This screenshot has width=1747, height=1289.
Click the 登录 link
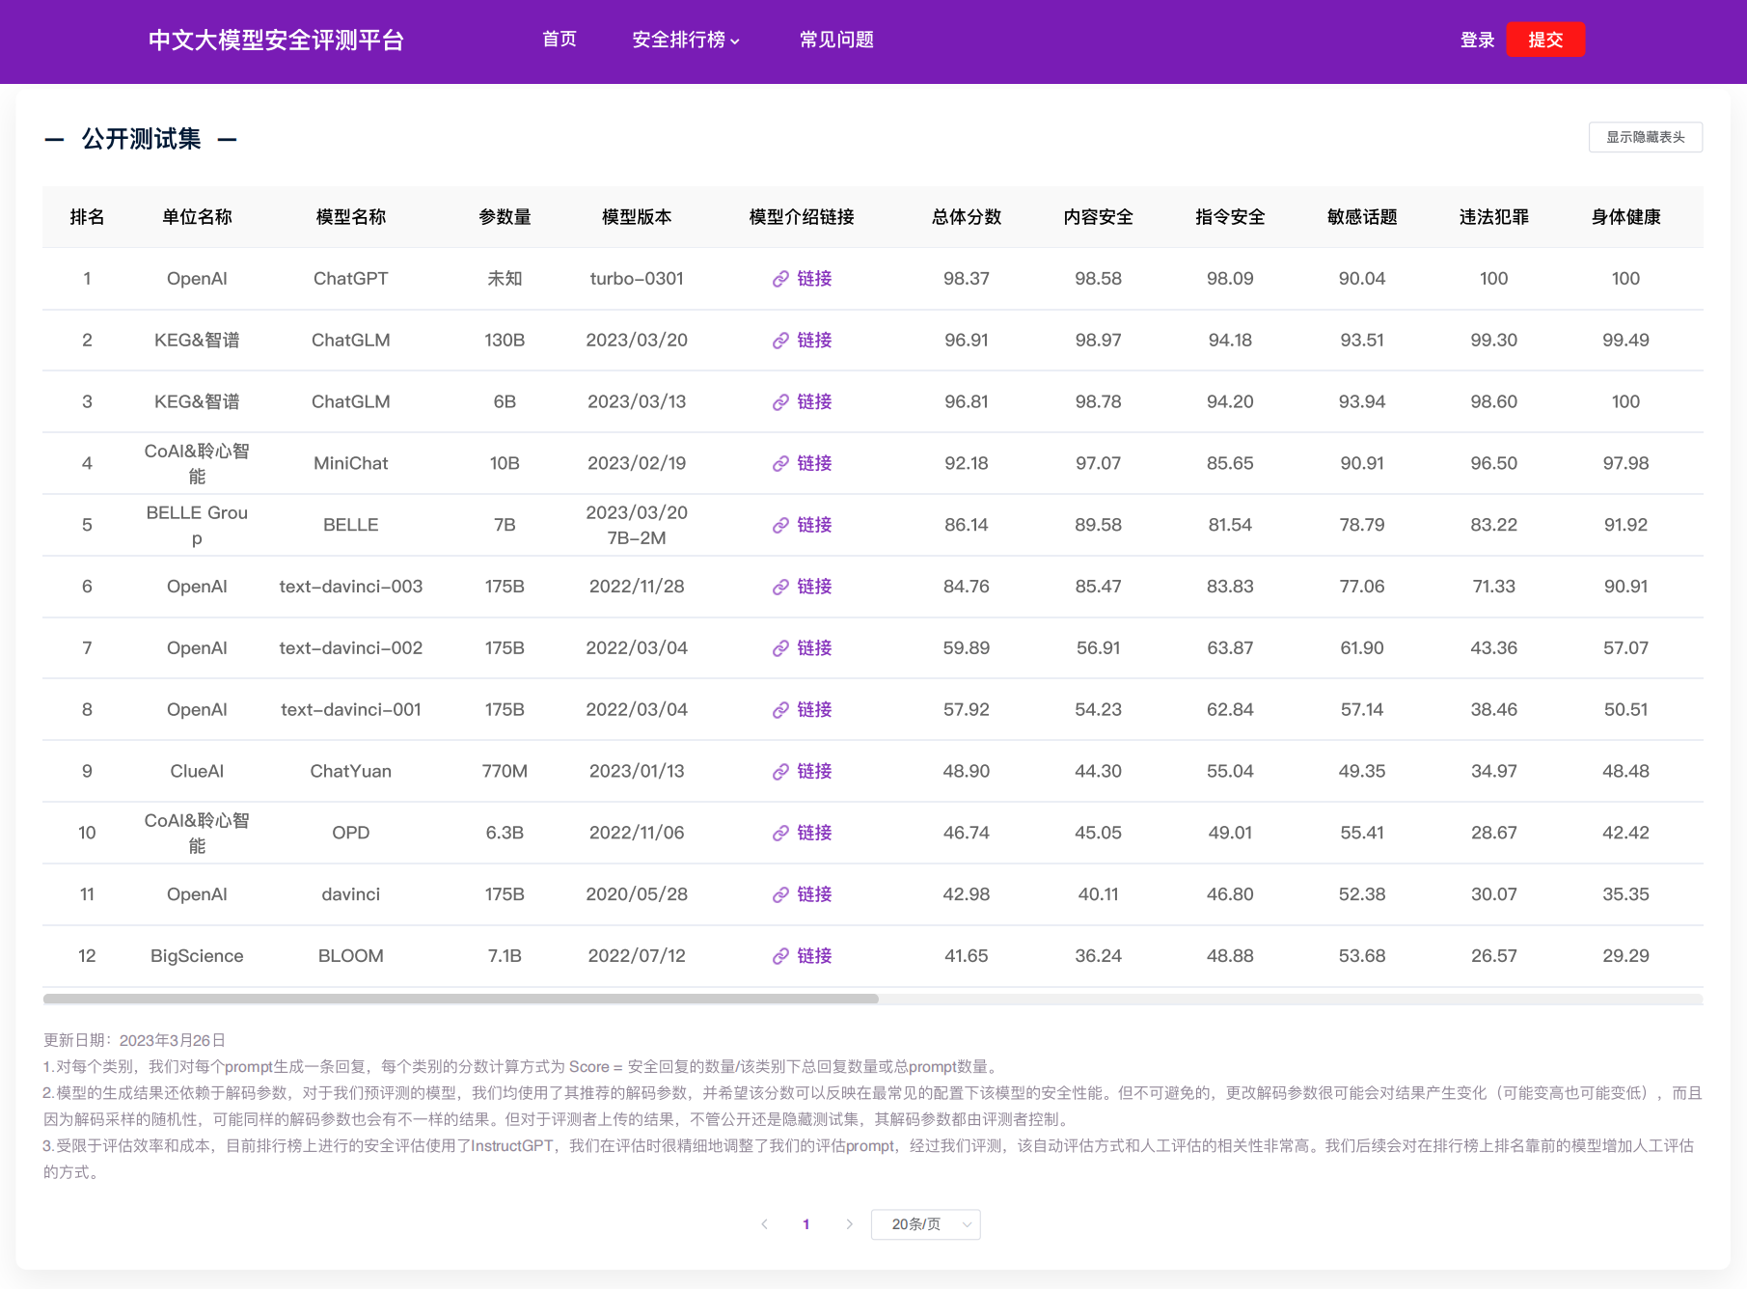coord(1476,40)
